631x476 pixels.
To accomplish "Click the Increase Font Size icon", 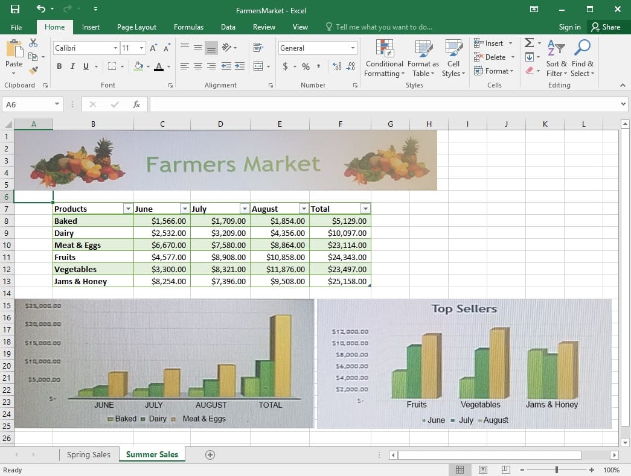I will click(153, 48).
